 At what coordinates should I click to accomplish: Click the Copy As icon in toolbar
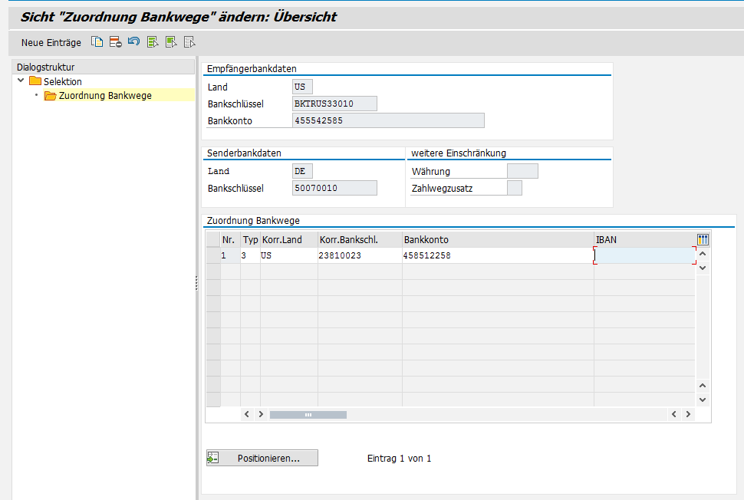97,42
